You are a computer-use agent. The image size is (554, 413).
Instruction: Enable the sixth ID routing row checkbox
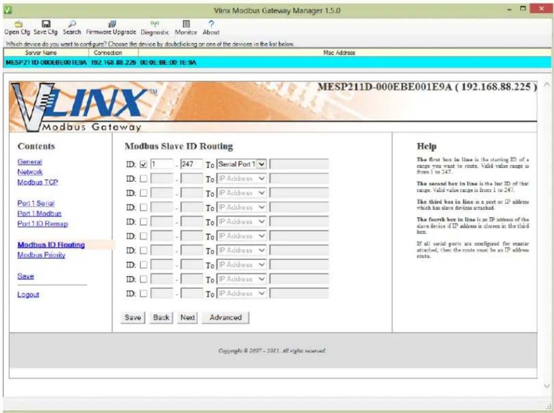(143, 236)
